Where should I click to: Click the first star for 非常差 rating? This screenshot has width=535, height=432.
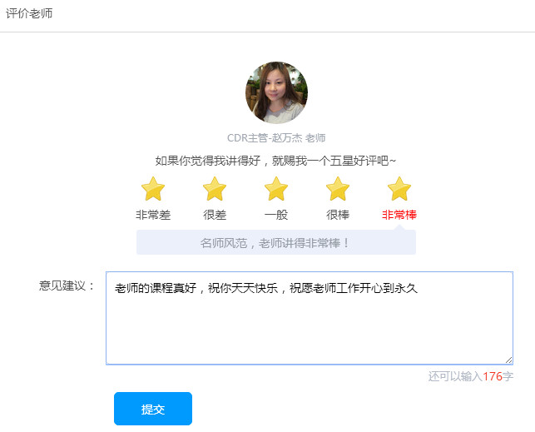pos(153,189)
